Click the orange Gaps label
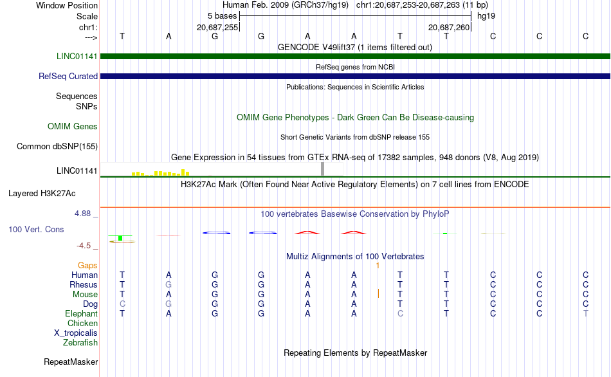Image resolution: width=611 pixels, height=377 pixels. click(x=87, y=265)
